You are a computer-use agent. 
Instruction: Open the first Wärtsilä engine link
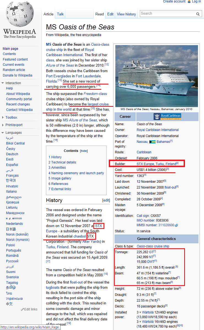(x=148, y=312)
